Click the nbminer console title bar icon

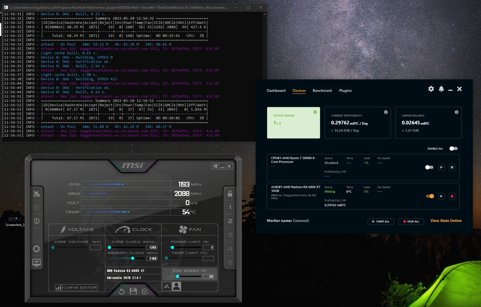(x=6, y=7)
